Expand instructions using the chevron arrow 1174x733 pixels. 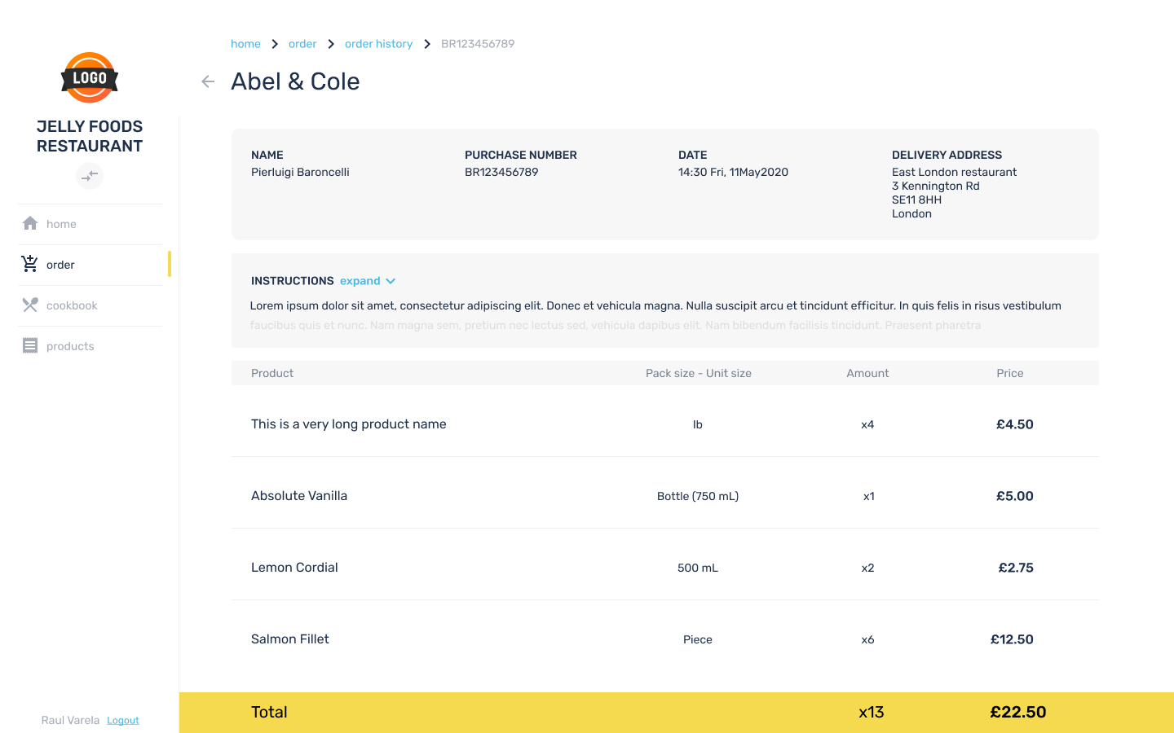coord(391,281)
